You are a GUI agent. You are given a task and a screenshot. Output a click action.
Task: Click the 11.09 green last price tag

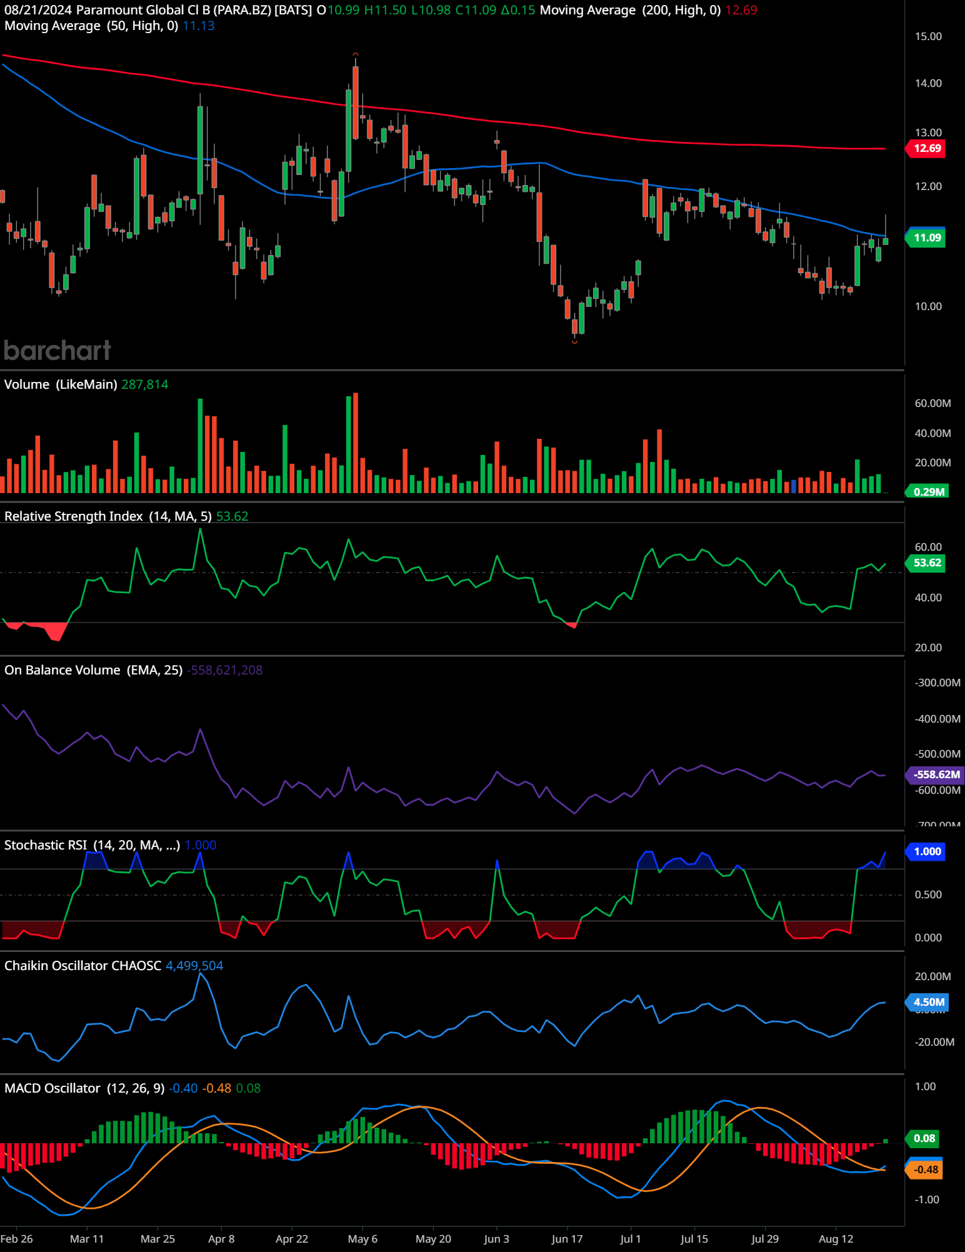tap(926, 238)
